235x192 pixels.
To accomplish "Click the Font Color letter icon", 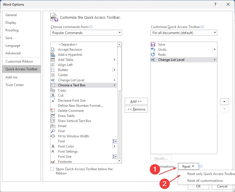I will click(53, 146).
